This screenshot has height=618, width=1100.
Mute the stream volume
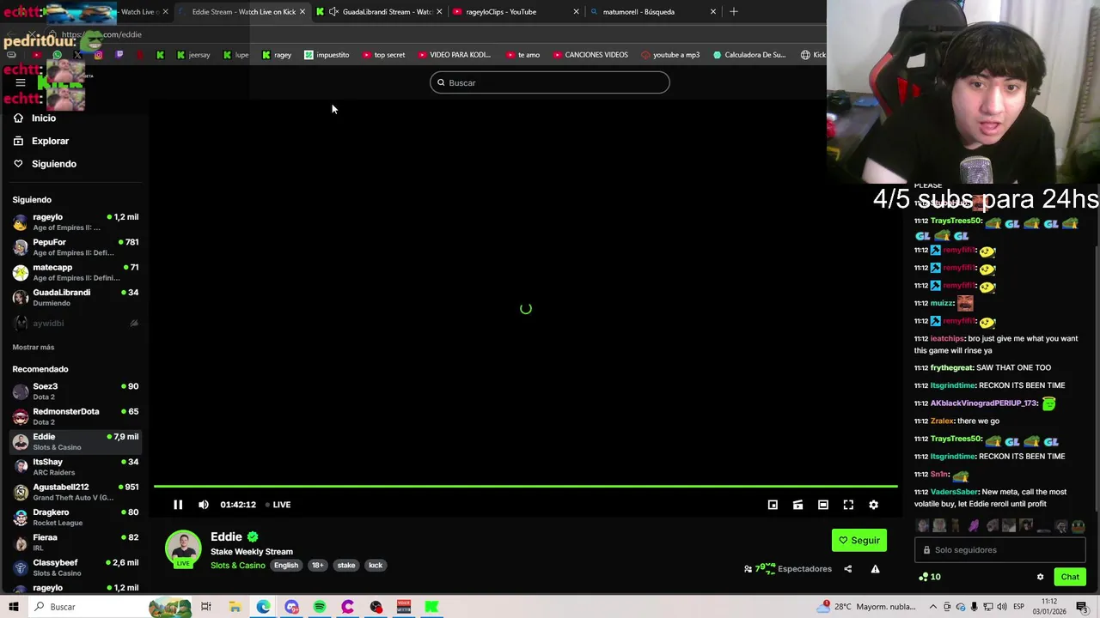tap(204, 505)
